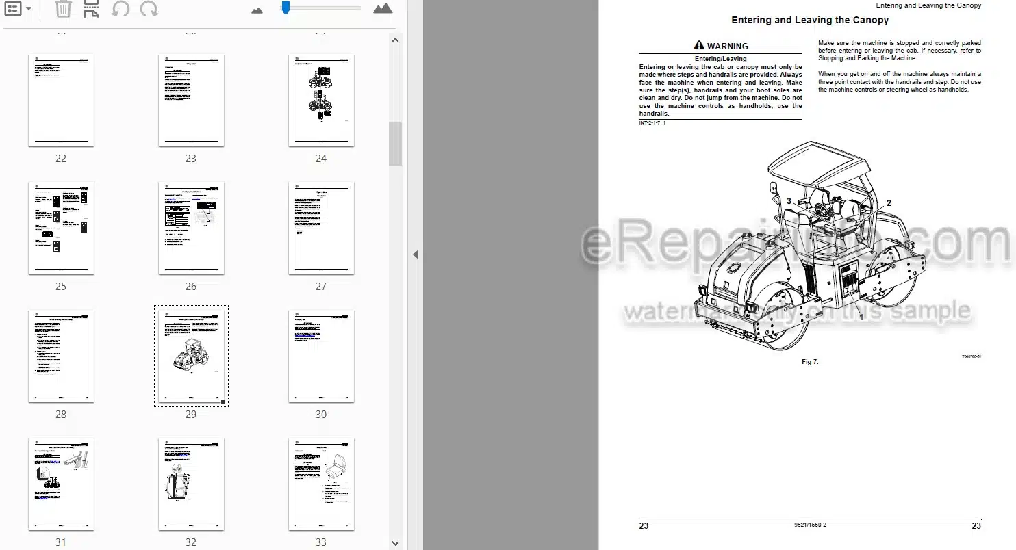Select page 31 thumbnail
Image resolution: width=1016 pixels, height=550 pixels.
click(61, 484)
